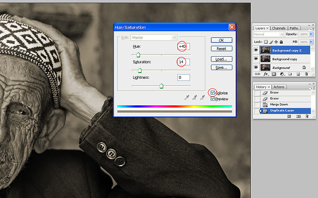The height and width of the screenshot is (198, 318).
Task: Create new snapshot in History panel
Action: (x=299, y=116)
